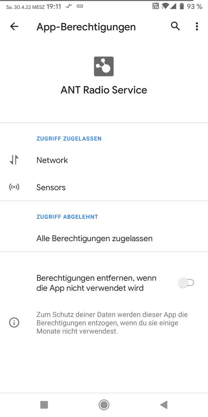Tap the battery icon in status bar

[182, 7]
